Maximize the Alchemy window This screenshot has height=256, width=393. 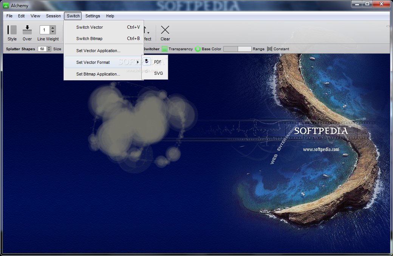(367, 4)
